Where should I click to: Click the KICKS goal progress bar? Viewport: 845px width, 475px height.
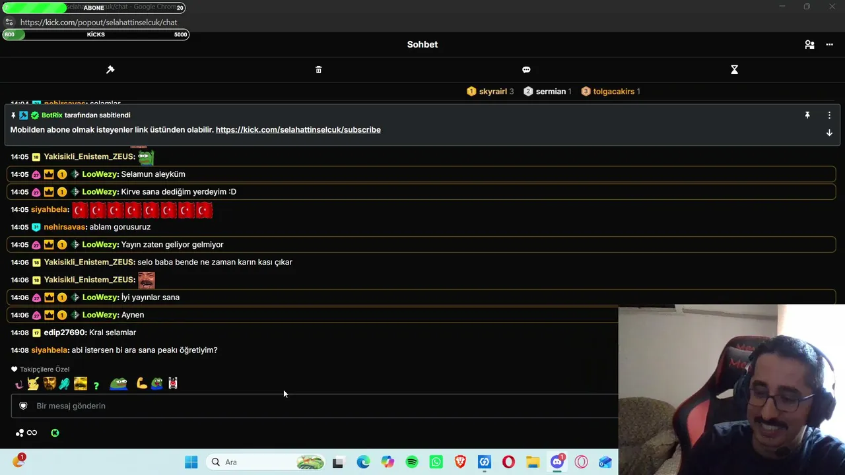click(96, 34)
